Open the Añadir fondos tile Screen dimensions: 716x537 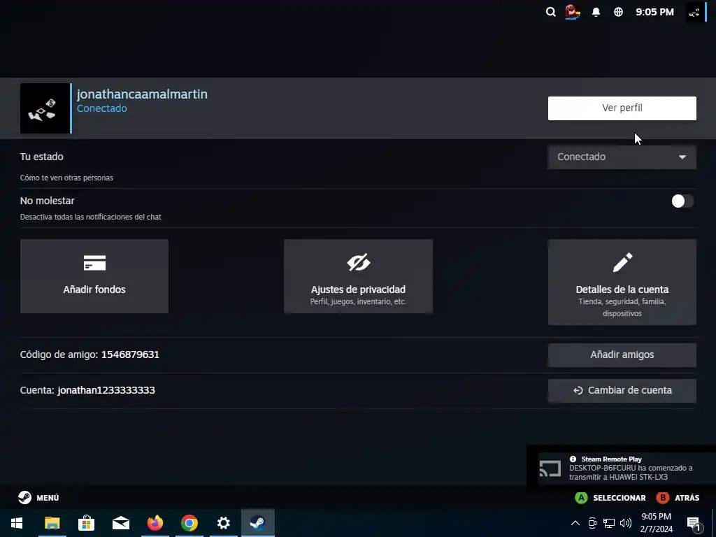pos(94,276)
